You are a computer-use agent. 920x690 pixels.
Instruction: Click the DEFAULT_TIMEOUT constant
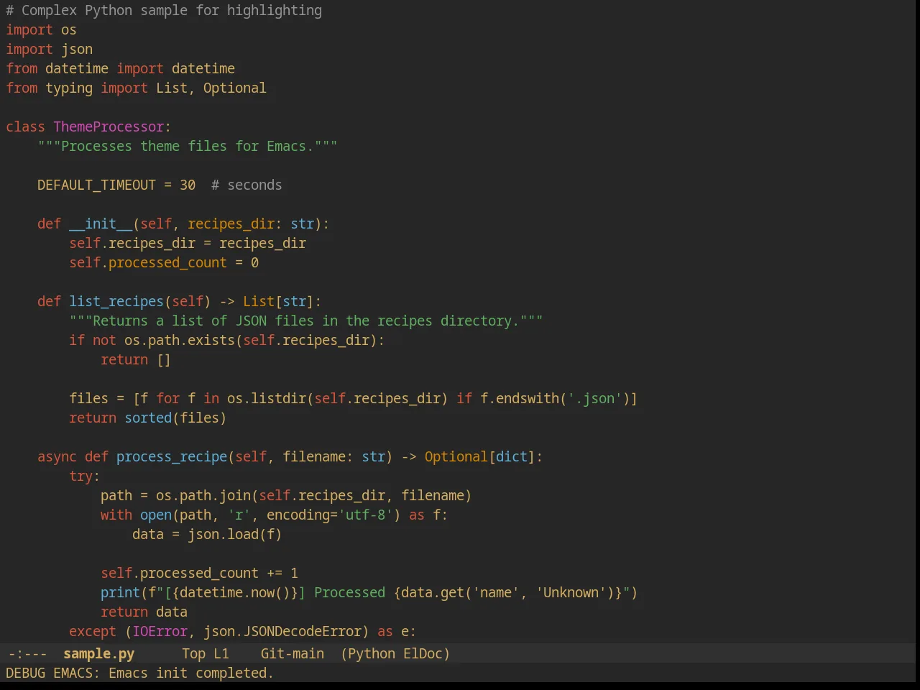(96, 185)
